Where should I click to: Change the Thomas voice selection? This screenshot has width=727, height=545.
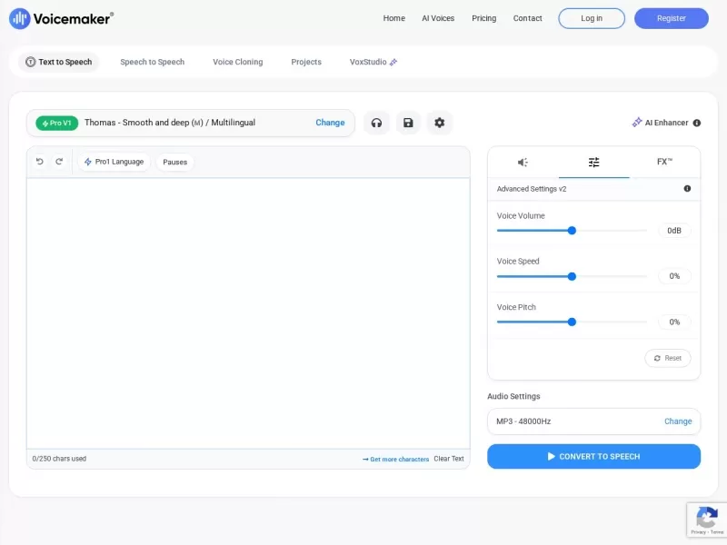(330, 123)
